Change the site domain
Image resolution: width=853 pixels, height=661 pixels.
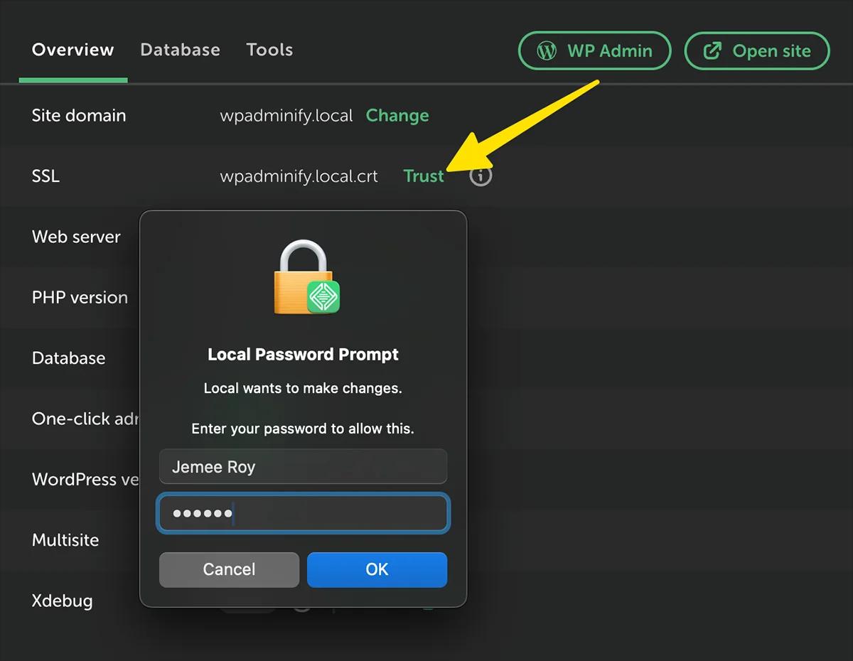pyautogui.click(x=397, y=115)
